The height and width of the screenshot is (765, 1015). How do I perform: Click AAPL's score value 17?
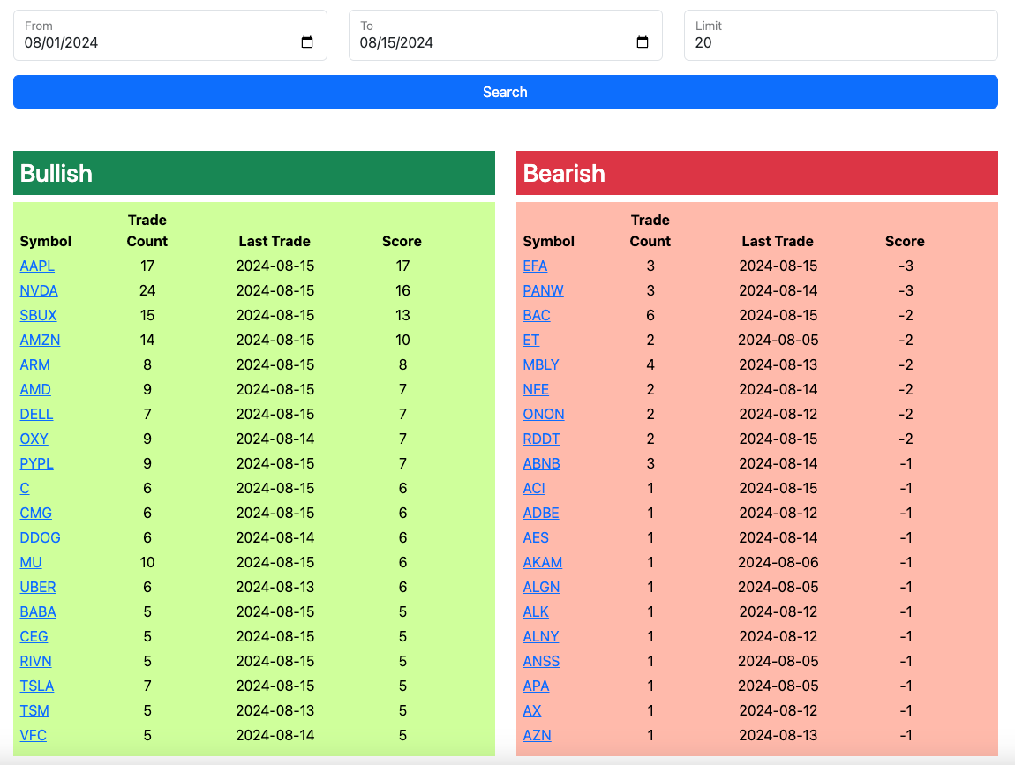coord(402,266)
